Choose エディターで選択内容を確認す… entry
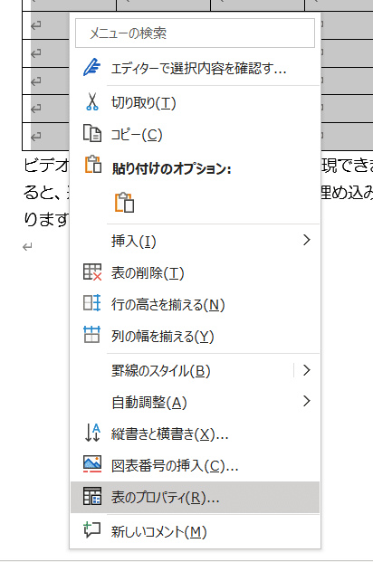Image resolution: width=373 pixels, height=562 pixels. click(x=195, y=68)
